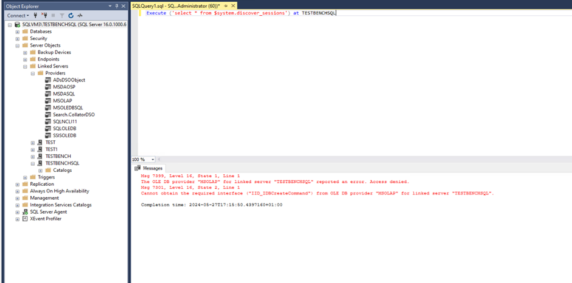Screen dimensions: 572x283
Task: Select the Databases folder label
Action: click(41, 32)
